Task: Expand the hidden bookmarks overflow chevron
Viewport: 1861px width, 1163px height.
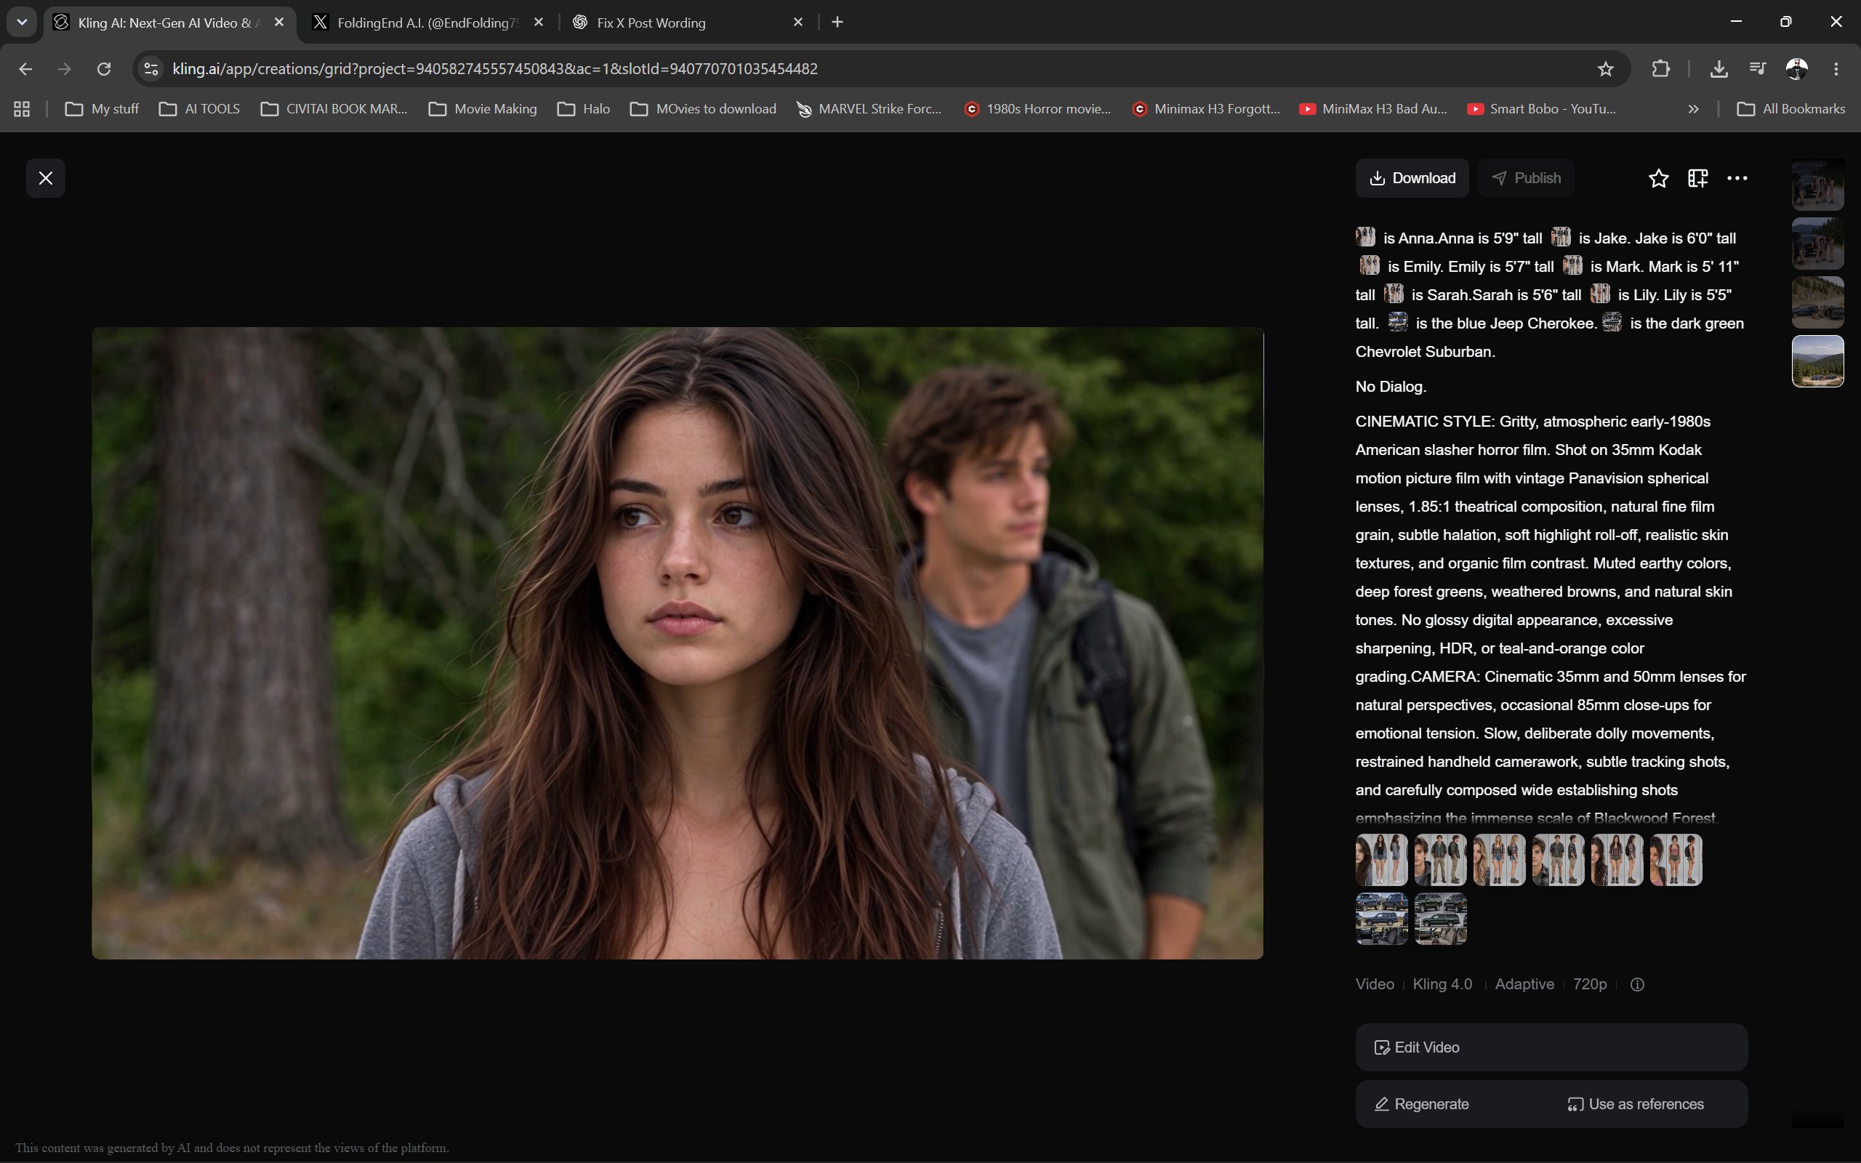Action: tap(1693, 109)
